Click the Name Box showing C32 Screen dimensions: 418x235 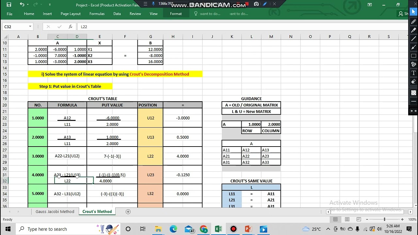point(15,27)
